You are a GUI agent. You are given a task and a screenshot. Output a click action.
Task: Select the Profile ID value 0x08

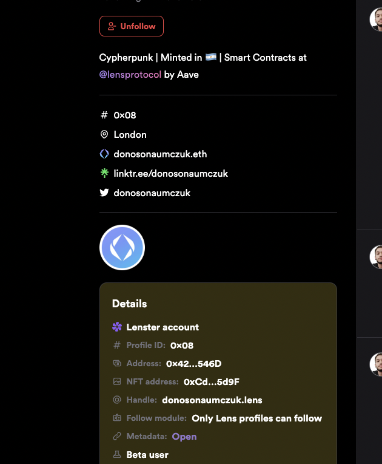(x=182, y=346)
